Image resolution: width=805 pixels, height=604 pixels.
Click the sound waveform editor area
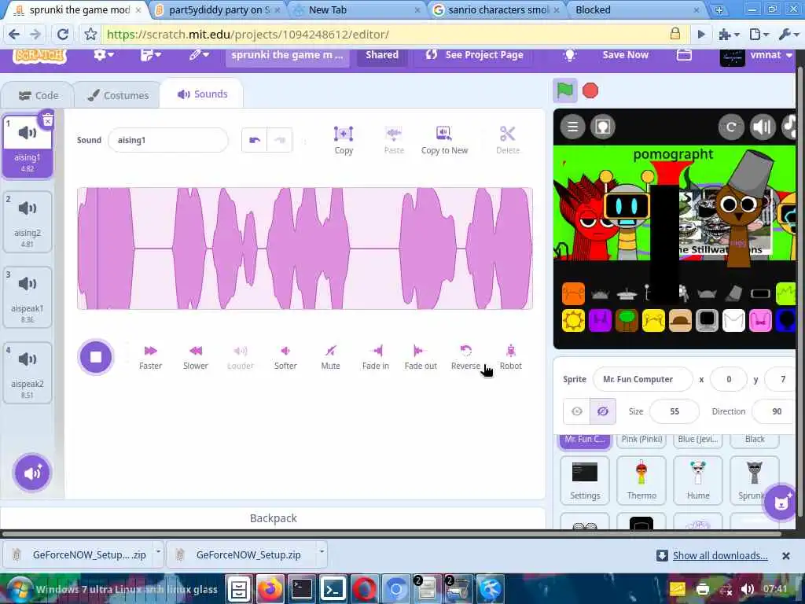click(x=305, y=249)
